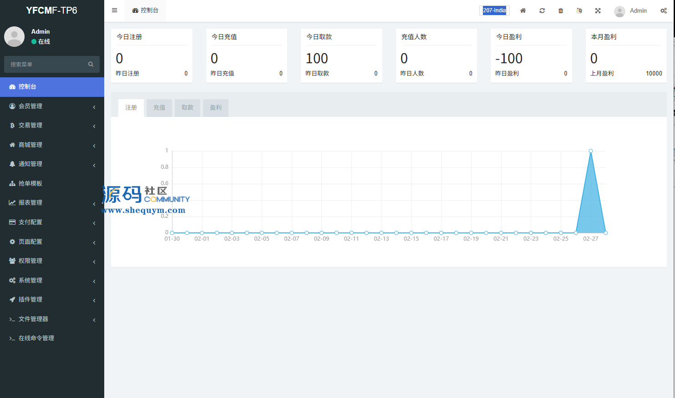
Task: Click the 抢单模板 sidebar item
Action: tap(30, 183)
